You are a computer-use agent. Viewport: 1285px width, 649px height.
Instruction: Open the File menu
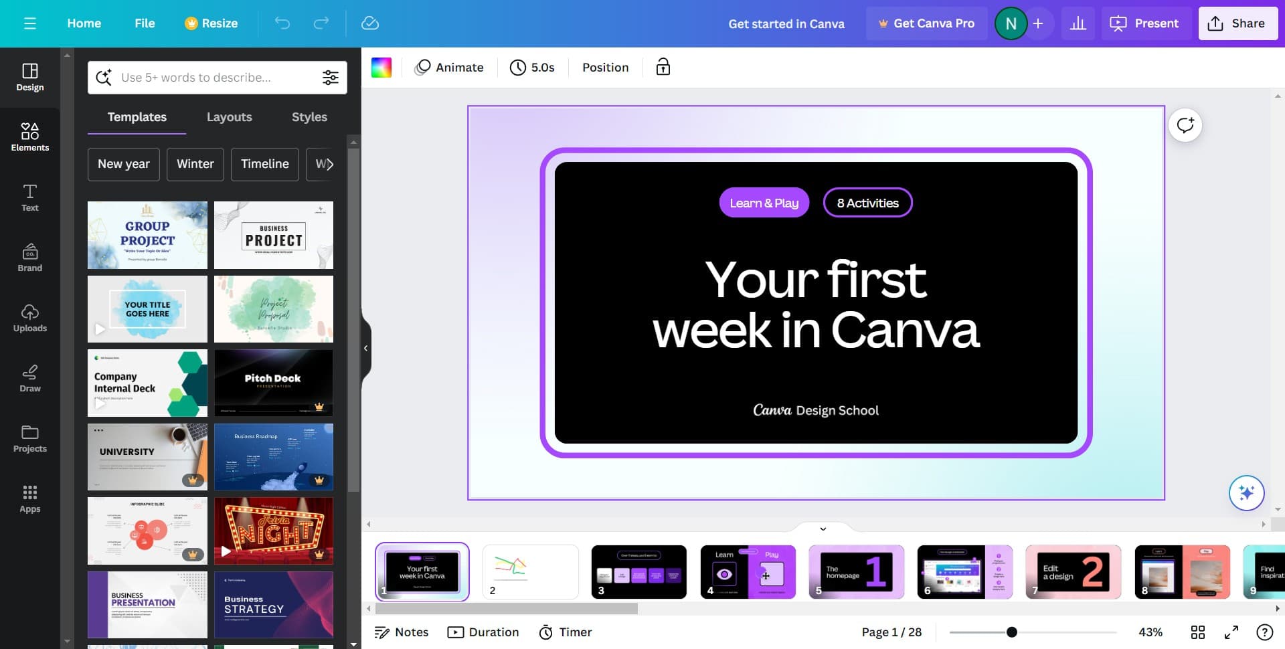[145, 23]
